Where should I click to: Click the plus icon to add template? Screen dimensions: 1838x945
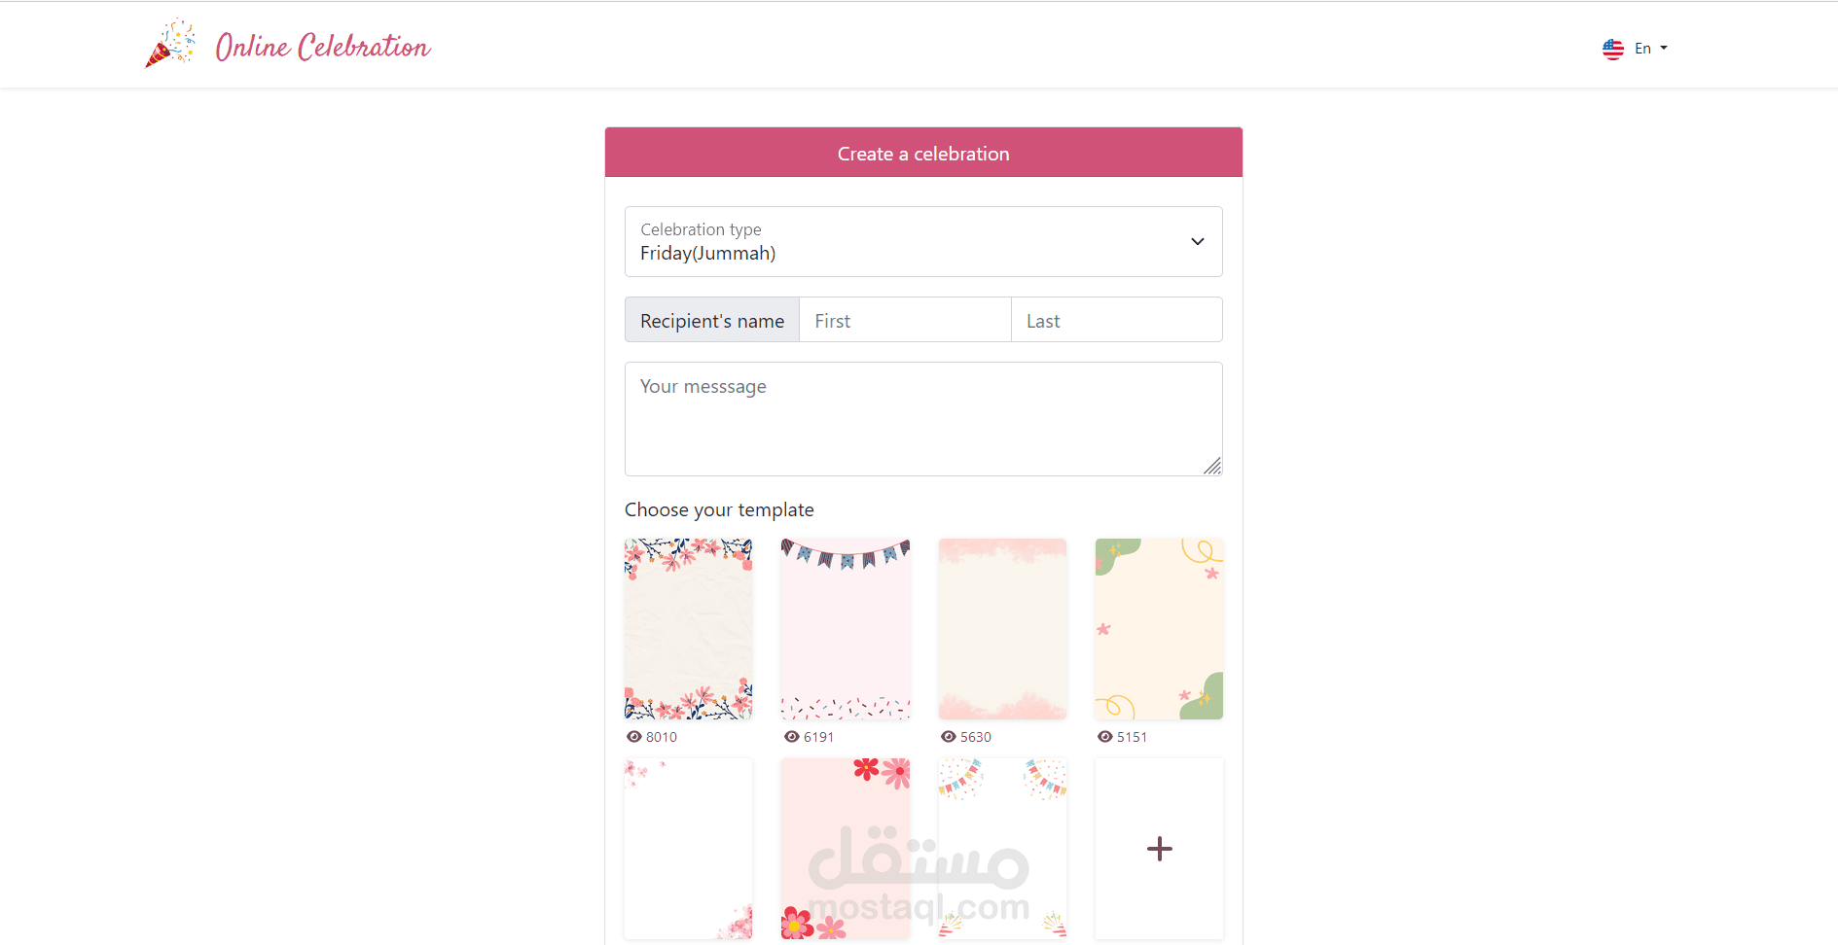(x=1159, y=849)
